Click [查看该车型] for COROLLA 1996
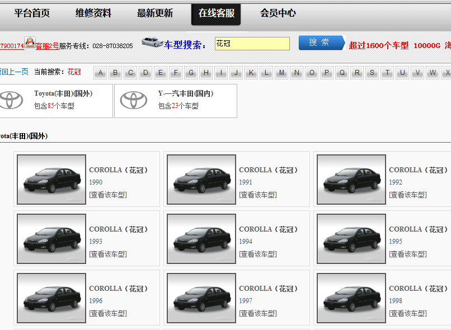 tap(108, 313)
